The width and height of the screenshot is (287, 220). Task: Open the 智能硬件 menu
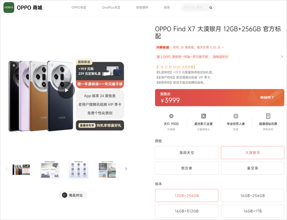coord(142,7)
